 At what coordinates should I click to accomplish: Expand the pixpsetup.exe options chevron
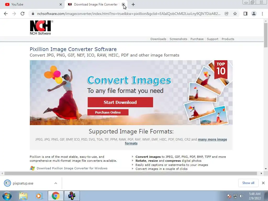click(x=56, y=183)
